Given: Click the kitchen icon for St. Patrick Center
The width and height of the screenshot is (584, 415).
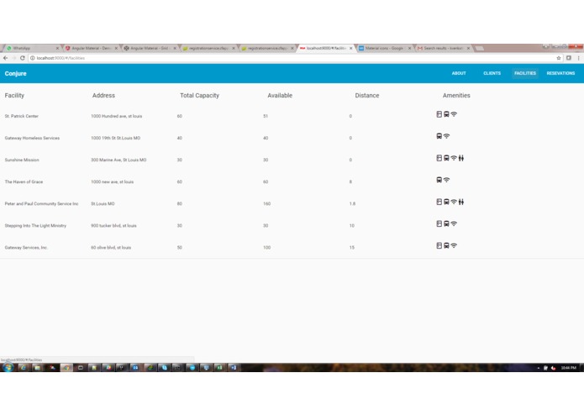Looking at the screenshot, I should (x=439, y=114).
